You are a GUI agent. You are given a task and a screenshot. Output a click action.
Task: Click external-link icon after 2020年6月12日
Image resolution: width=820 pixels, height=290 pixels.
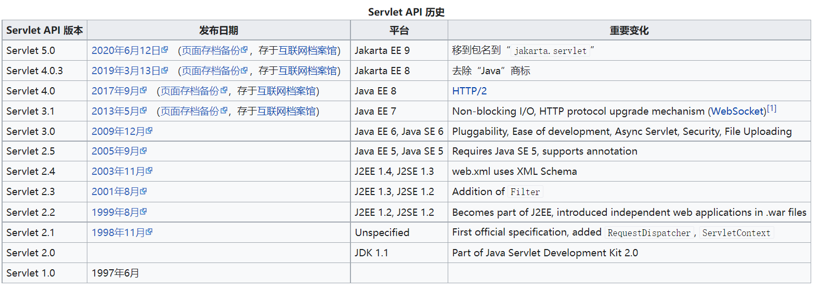tap(165, 50)
